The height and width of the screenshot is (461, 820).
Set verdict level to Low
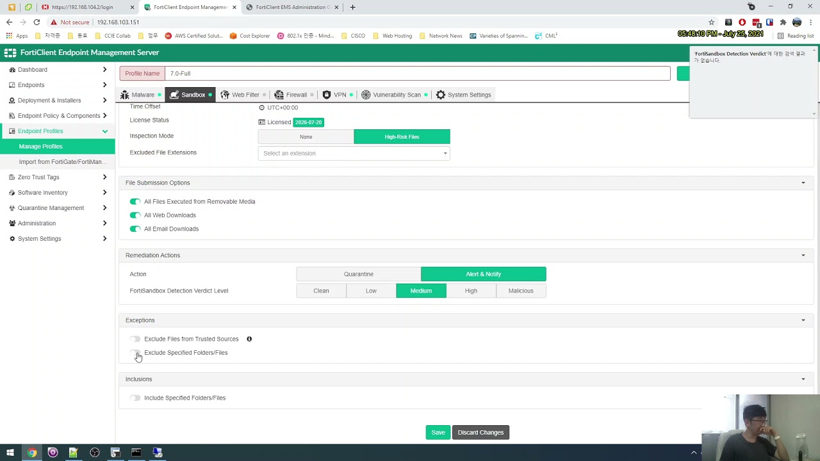[371, 291]
